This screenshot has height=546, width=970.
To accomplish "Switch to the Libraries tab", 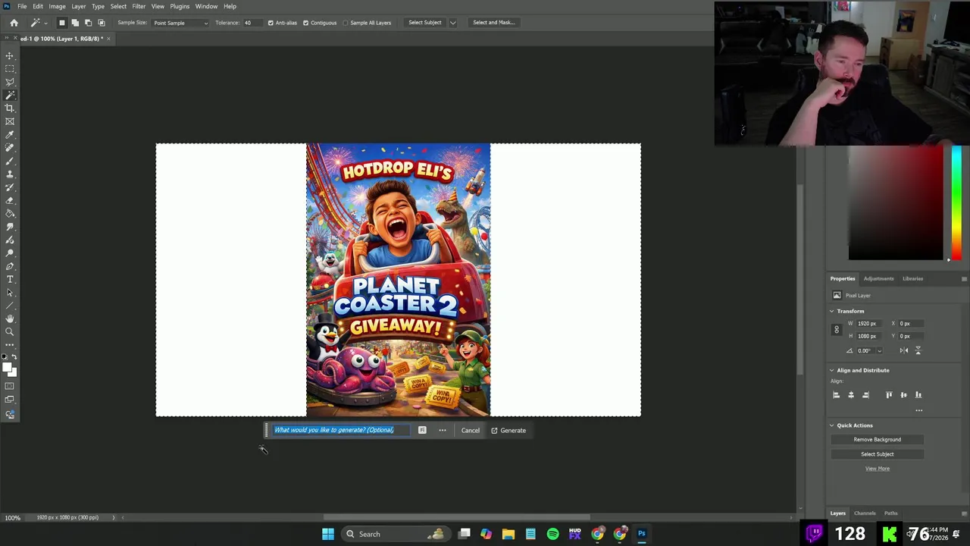I will click(912, 279).
